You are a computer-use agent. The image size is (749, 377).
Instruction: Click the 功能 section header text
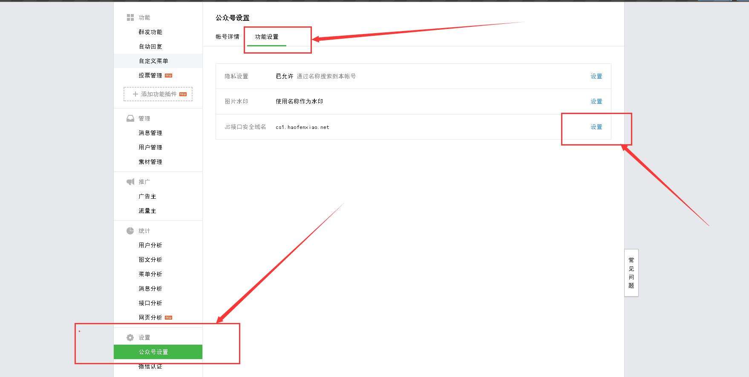(144, 17)
